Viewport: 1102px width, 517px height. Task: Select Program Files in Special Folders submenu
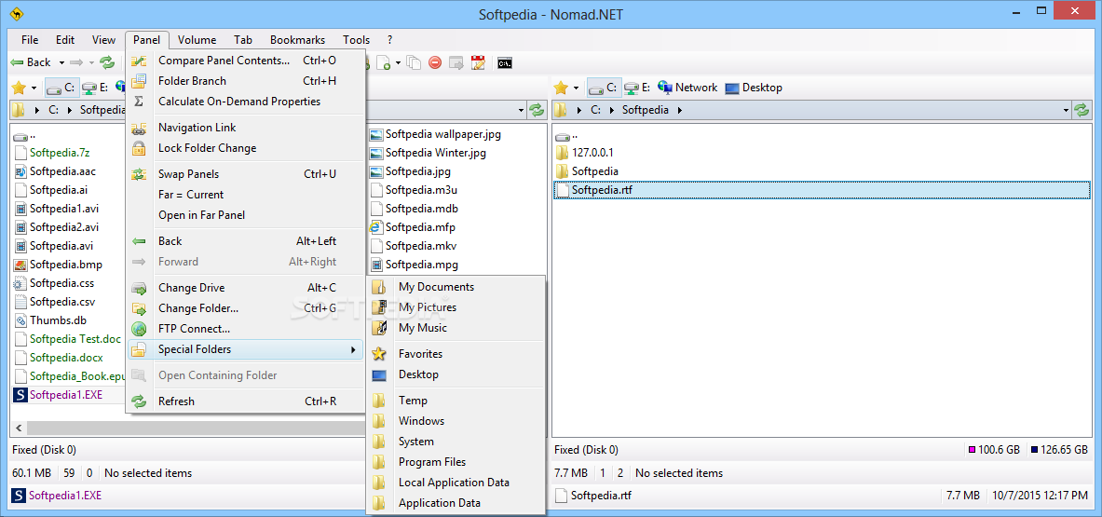coord(456,462)
